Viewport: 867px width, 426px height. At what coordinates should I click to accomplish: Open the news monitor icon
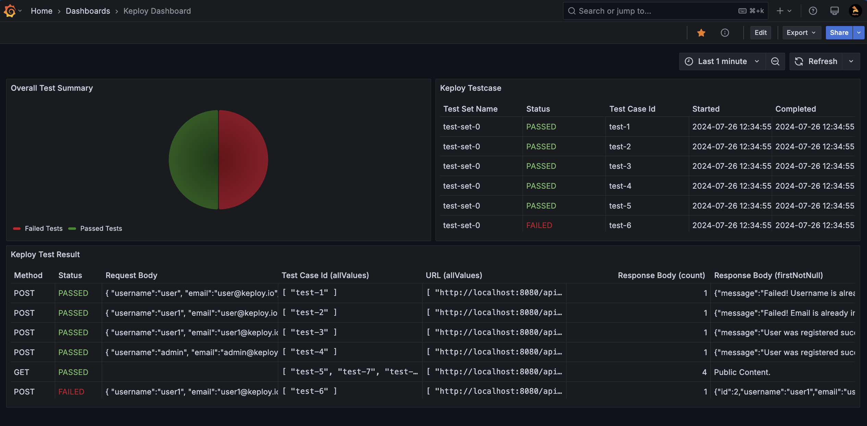point(834,11)
